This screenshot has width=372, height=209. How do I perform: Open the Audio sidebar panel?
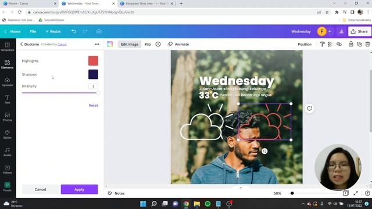(7, 152)
